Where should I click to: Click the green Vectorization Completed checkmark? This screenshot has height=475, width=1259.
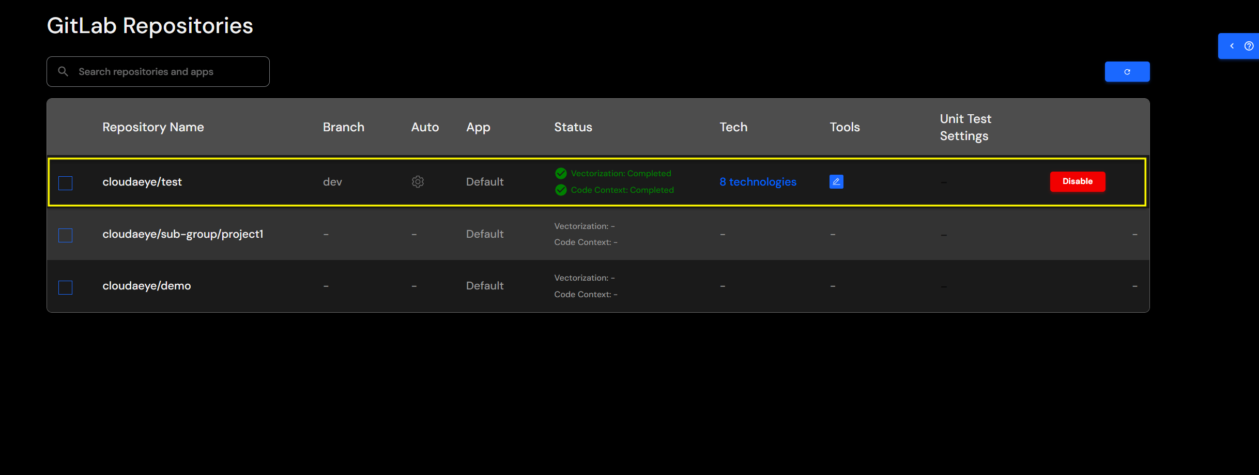pos(561,173)
